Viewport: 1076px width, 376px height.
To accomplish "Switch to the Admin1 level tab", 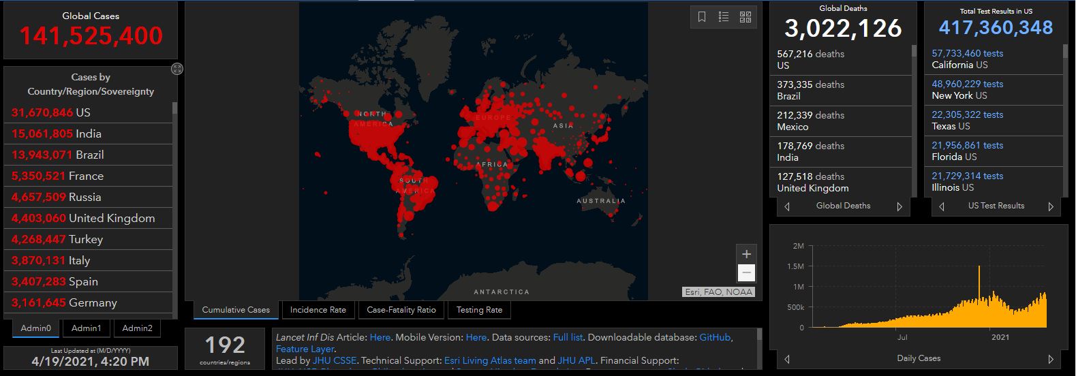I will [86, 328].
